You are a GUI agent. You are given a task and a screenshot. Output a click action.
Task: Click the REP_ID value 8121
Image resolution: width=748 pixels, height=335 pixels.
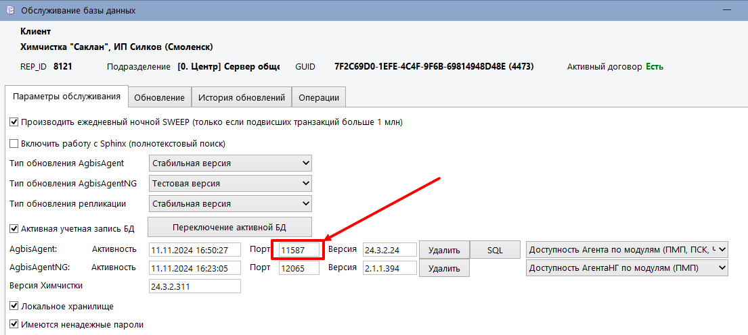click(63, 67)
